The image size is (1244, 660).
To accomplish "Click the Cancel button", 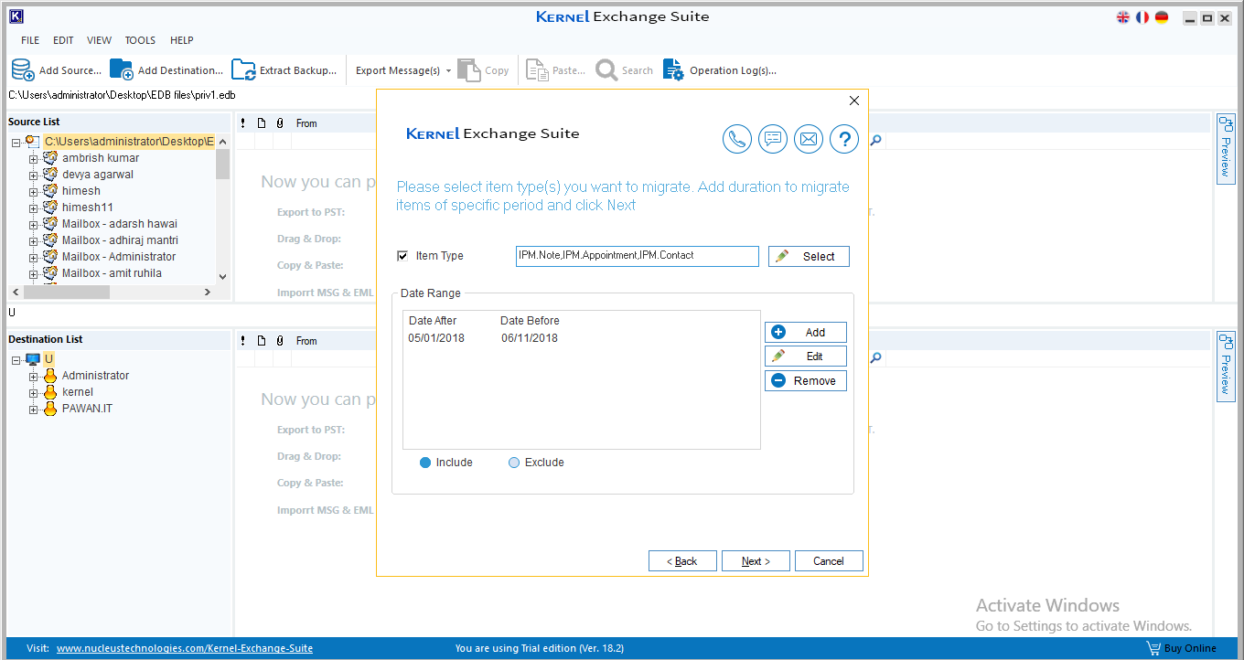I will pyautogui.click(x=829, y=561).
